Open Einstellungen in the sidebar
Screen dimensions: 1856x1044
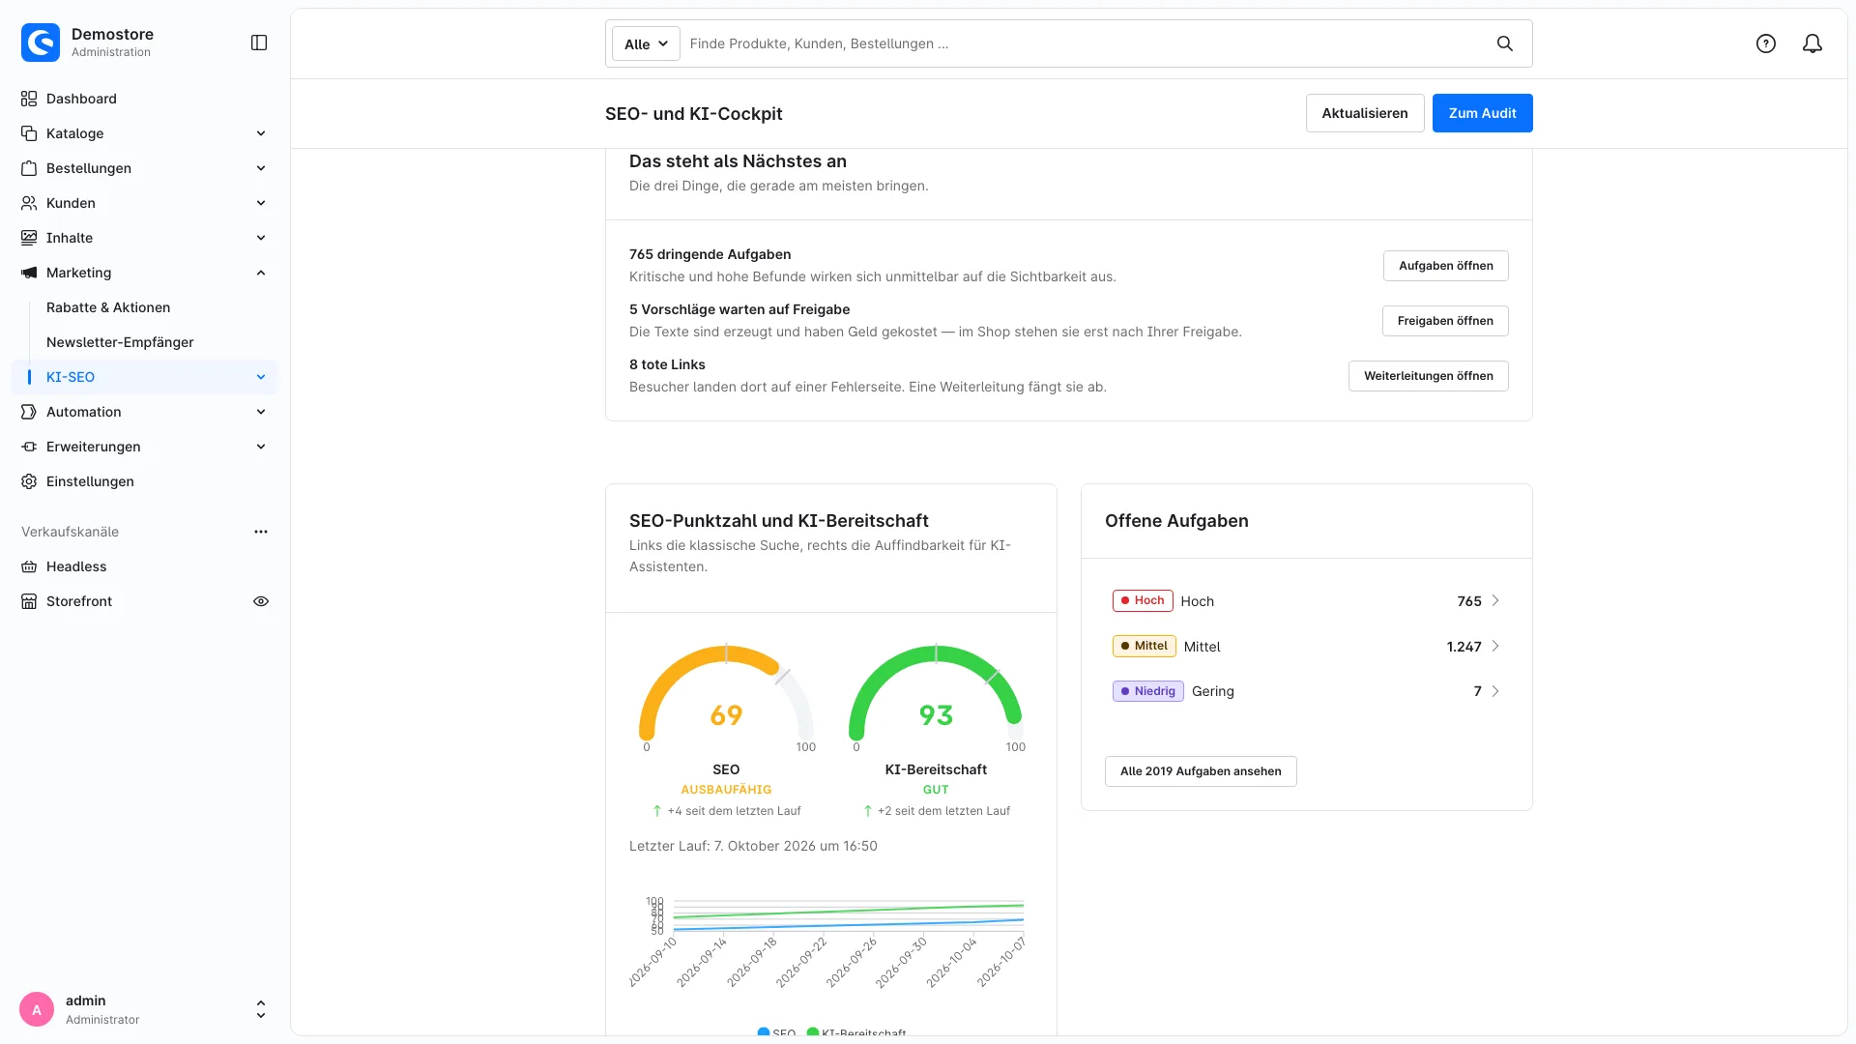(x=145, y=481)
